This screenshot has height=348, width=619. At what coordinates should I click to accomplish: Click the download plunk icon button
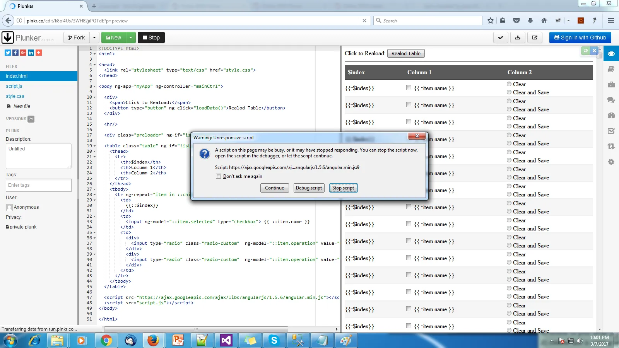518,38
